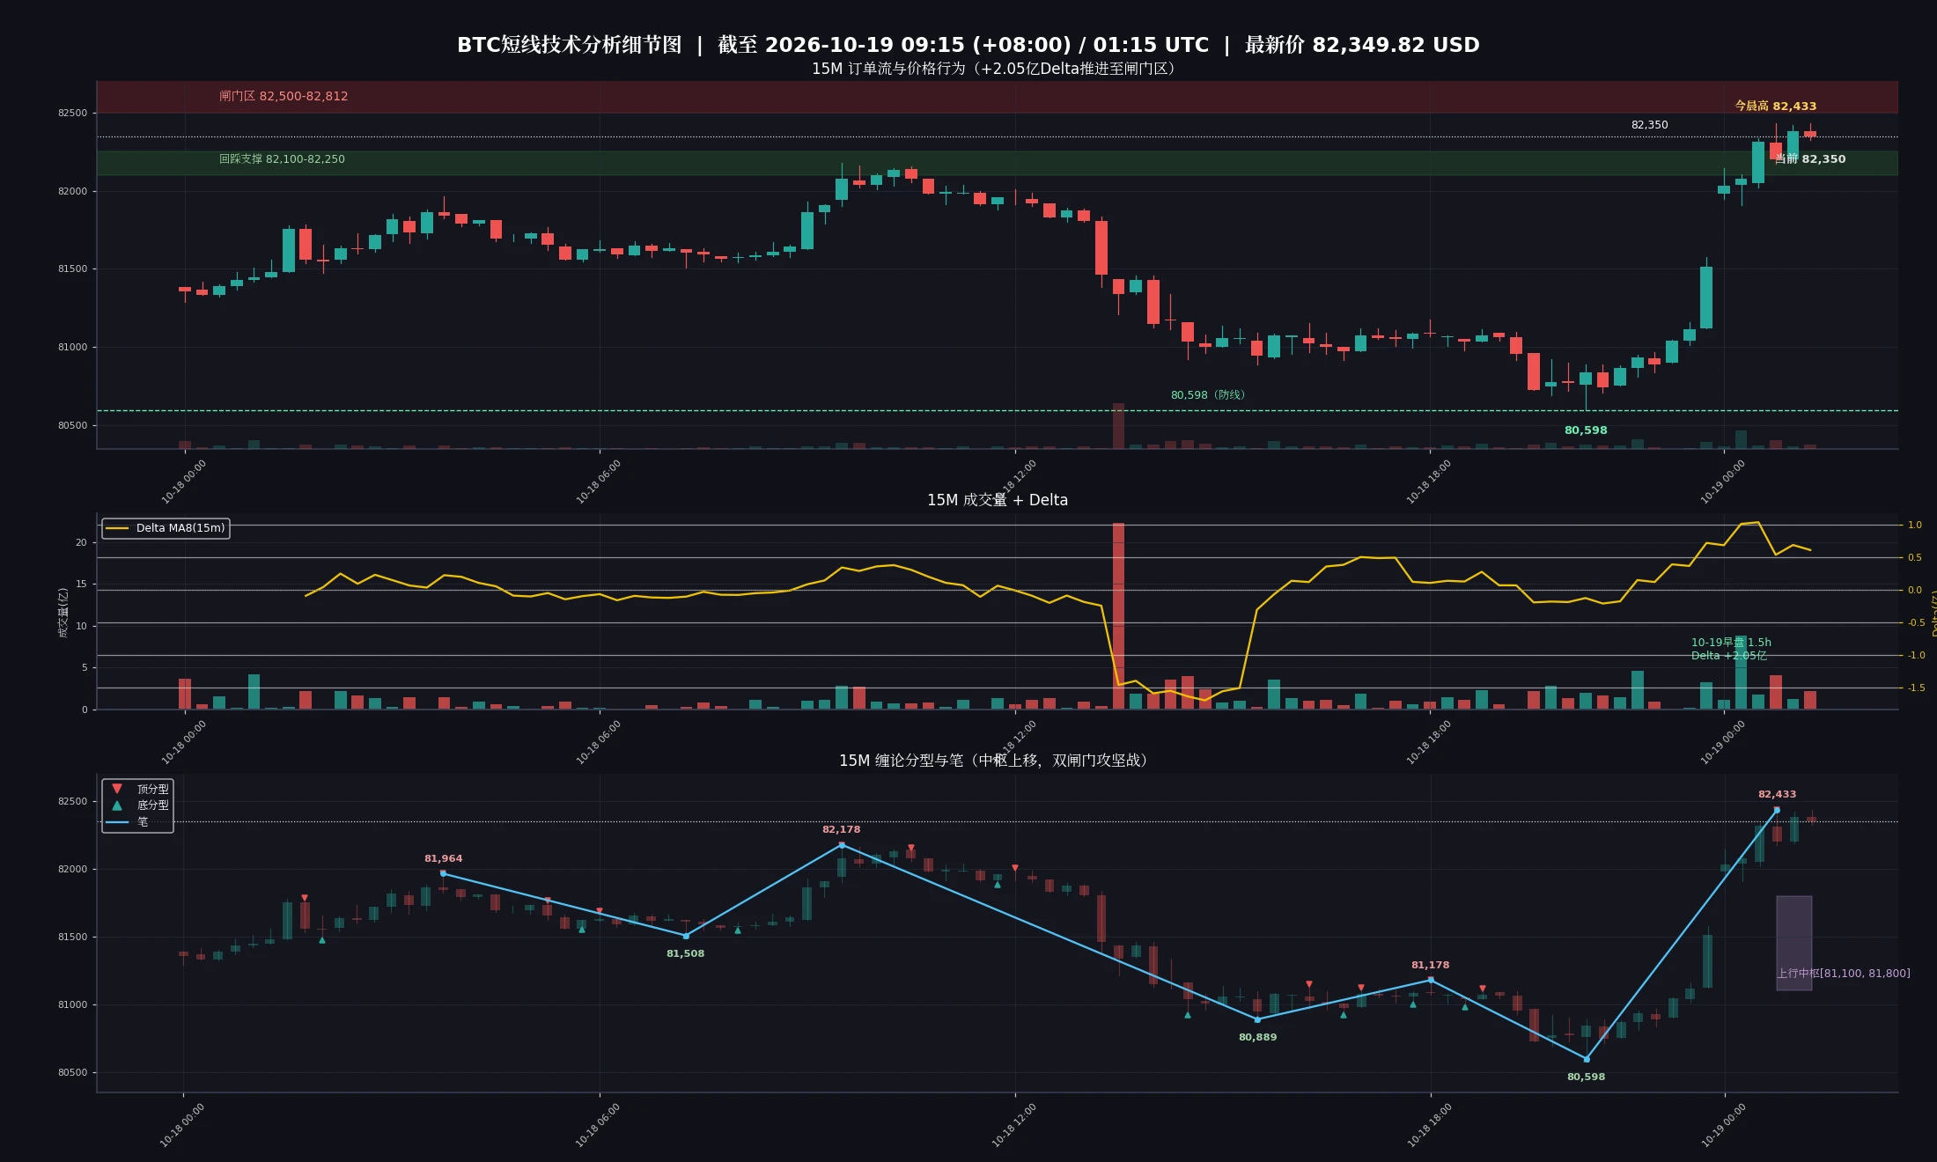The height and width of the screenshot is (1162, 1937).
Task: Click the tallest red volume spike bar
Action: 1118,615
